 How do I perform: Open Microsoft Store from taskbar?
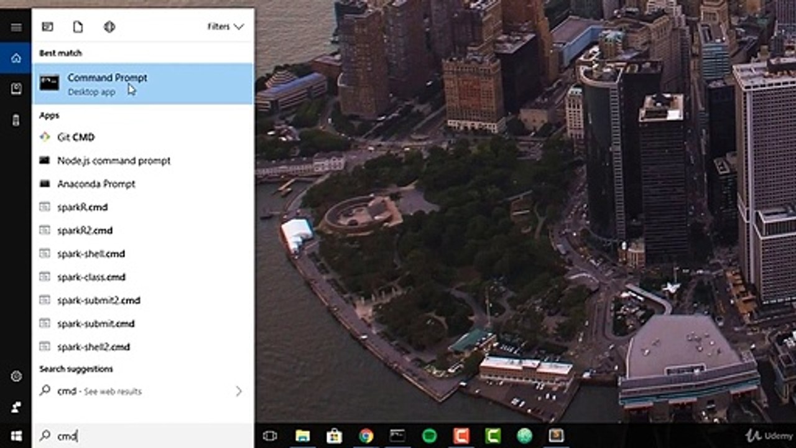335,436
